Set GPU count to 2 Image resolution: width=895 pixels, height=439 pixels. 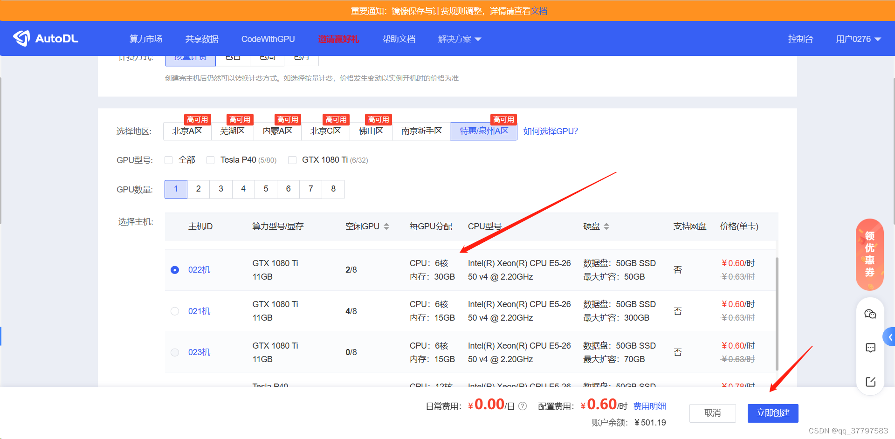(199, 189)
